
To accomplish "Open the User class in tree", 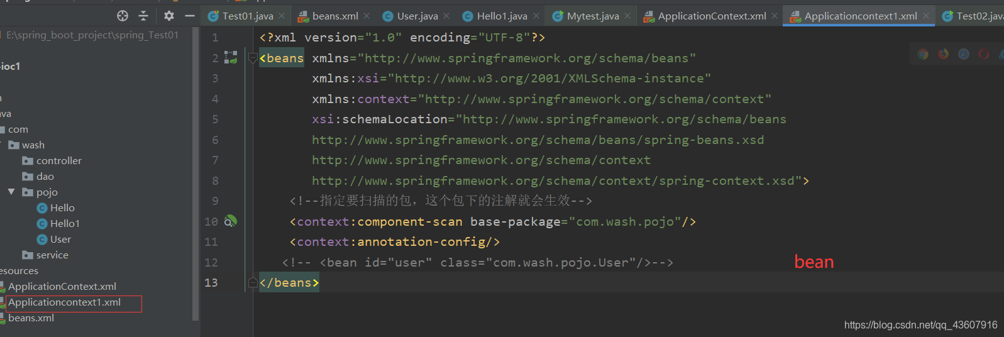I will pos(60,240).
